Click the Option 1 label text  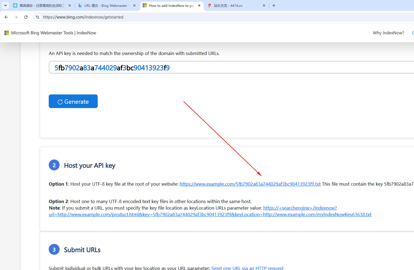pyautogui.click(x=58, y=184)
